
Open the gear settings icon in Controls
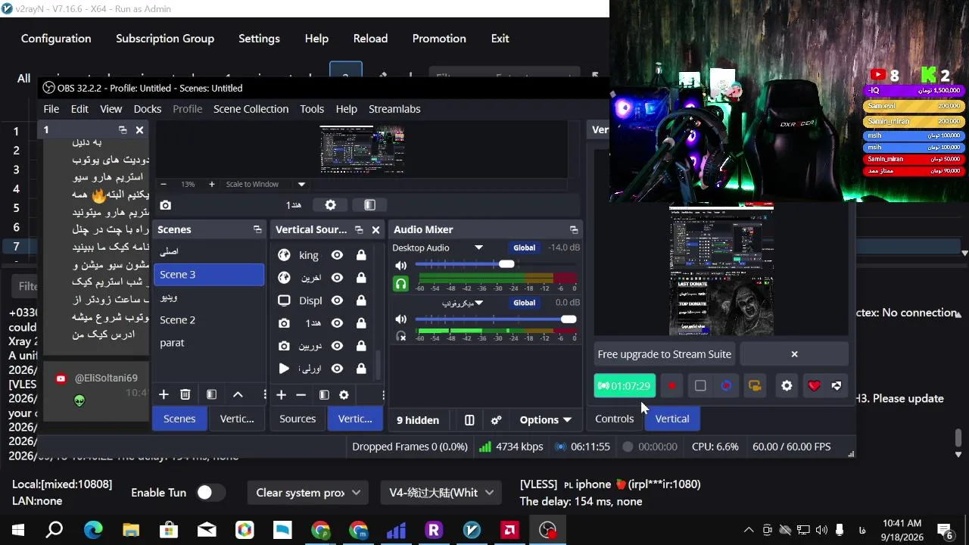click(787, 386)
